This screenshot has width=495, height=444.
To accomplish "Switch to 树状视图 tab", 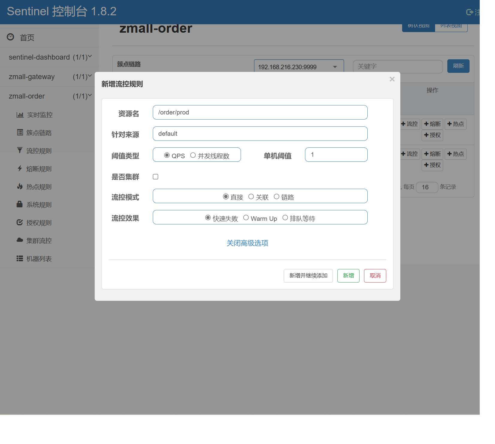I will [419, 27].
